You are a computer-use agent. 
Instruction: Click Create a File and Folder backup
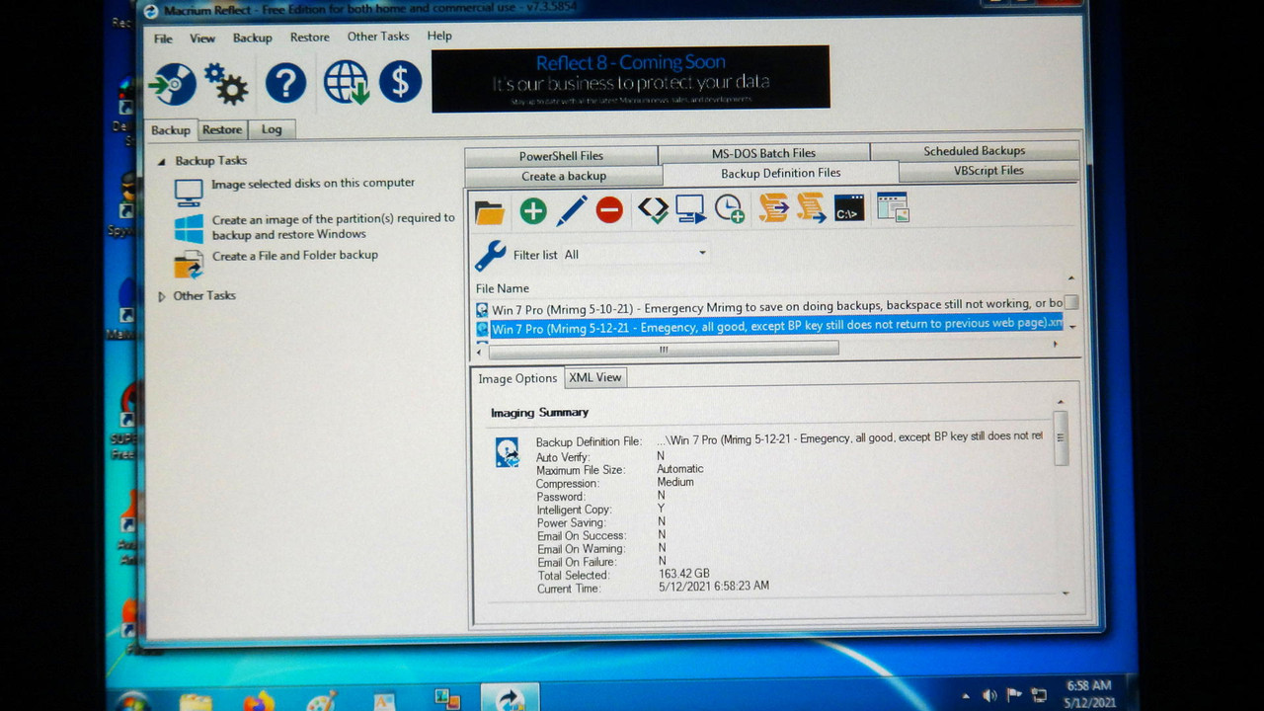pos(295,255)
